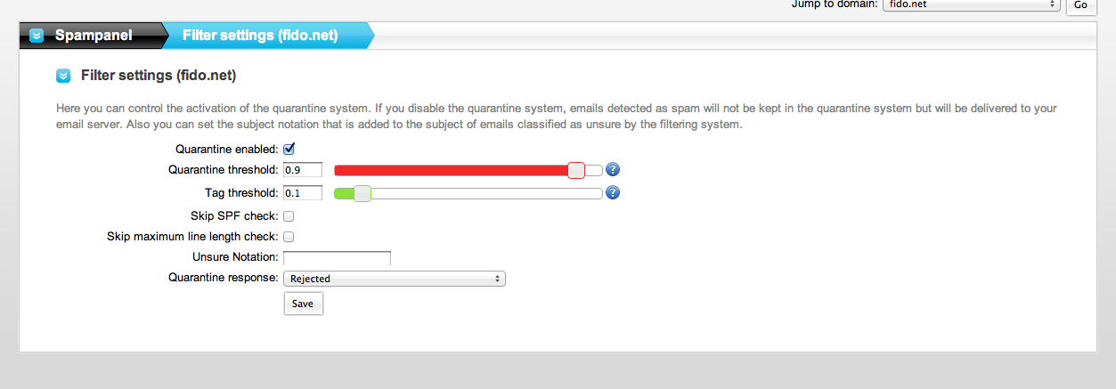
Task: Select the Tag threshold value box
Action: [x=302, y=193]
